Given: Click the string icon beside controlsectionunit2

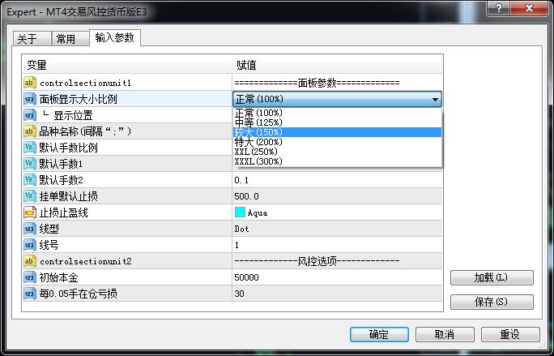Looking at the screenshot, I should [30, 261].
